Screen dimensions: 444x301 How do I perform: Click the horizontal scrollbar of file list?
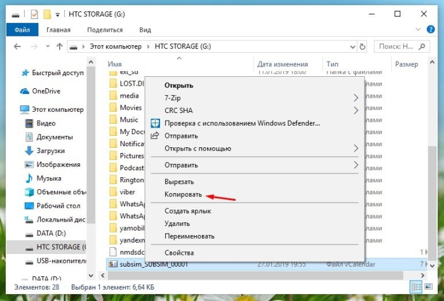255,275
